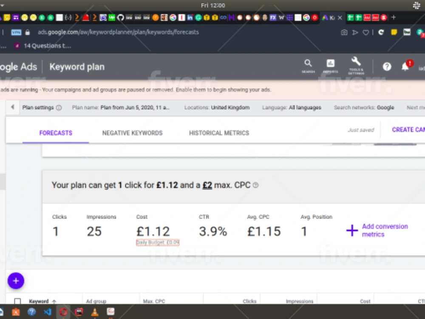Screen dimensions: 425x319
Task: Open the Help question mark icon
Action: 387,66
